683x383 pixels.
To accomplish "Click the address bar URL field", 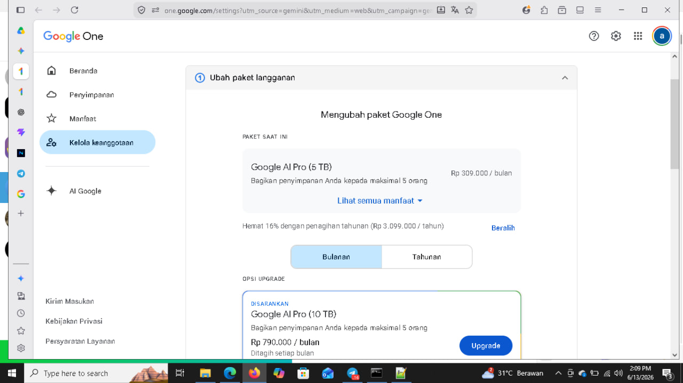I will (298, 10).
